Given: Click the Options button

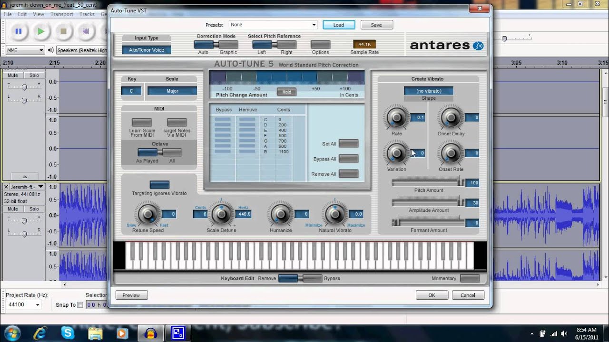Looking at the screenshot, I should [x=320, y=45].
